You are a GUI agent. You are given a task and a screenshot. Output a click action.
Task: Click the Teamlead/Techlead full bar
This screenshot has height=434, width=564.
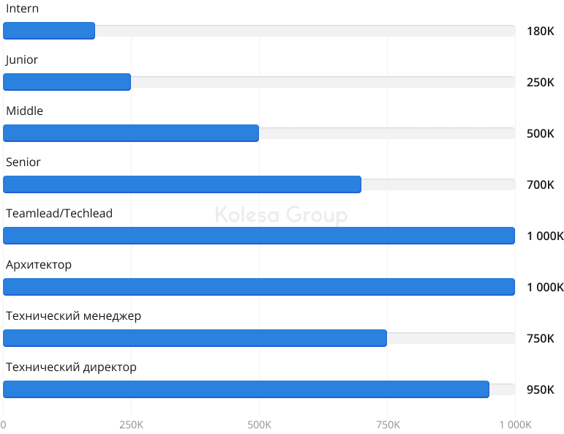(259, 236)
